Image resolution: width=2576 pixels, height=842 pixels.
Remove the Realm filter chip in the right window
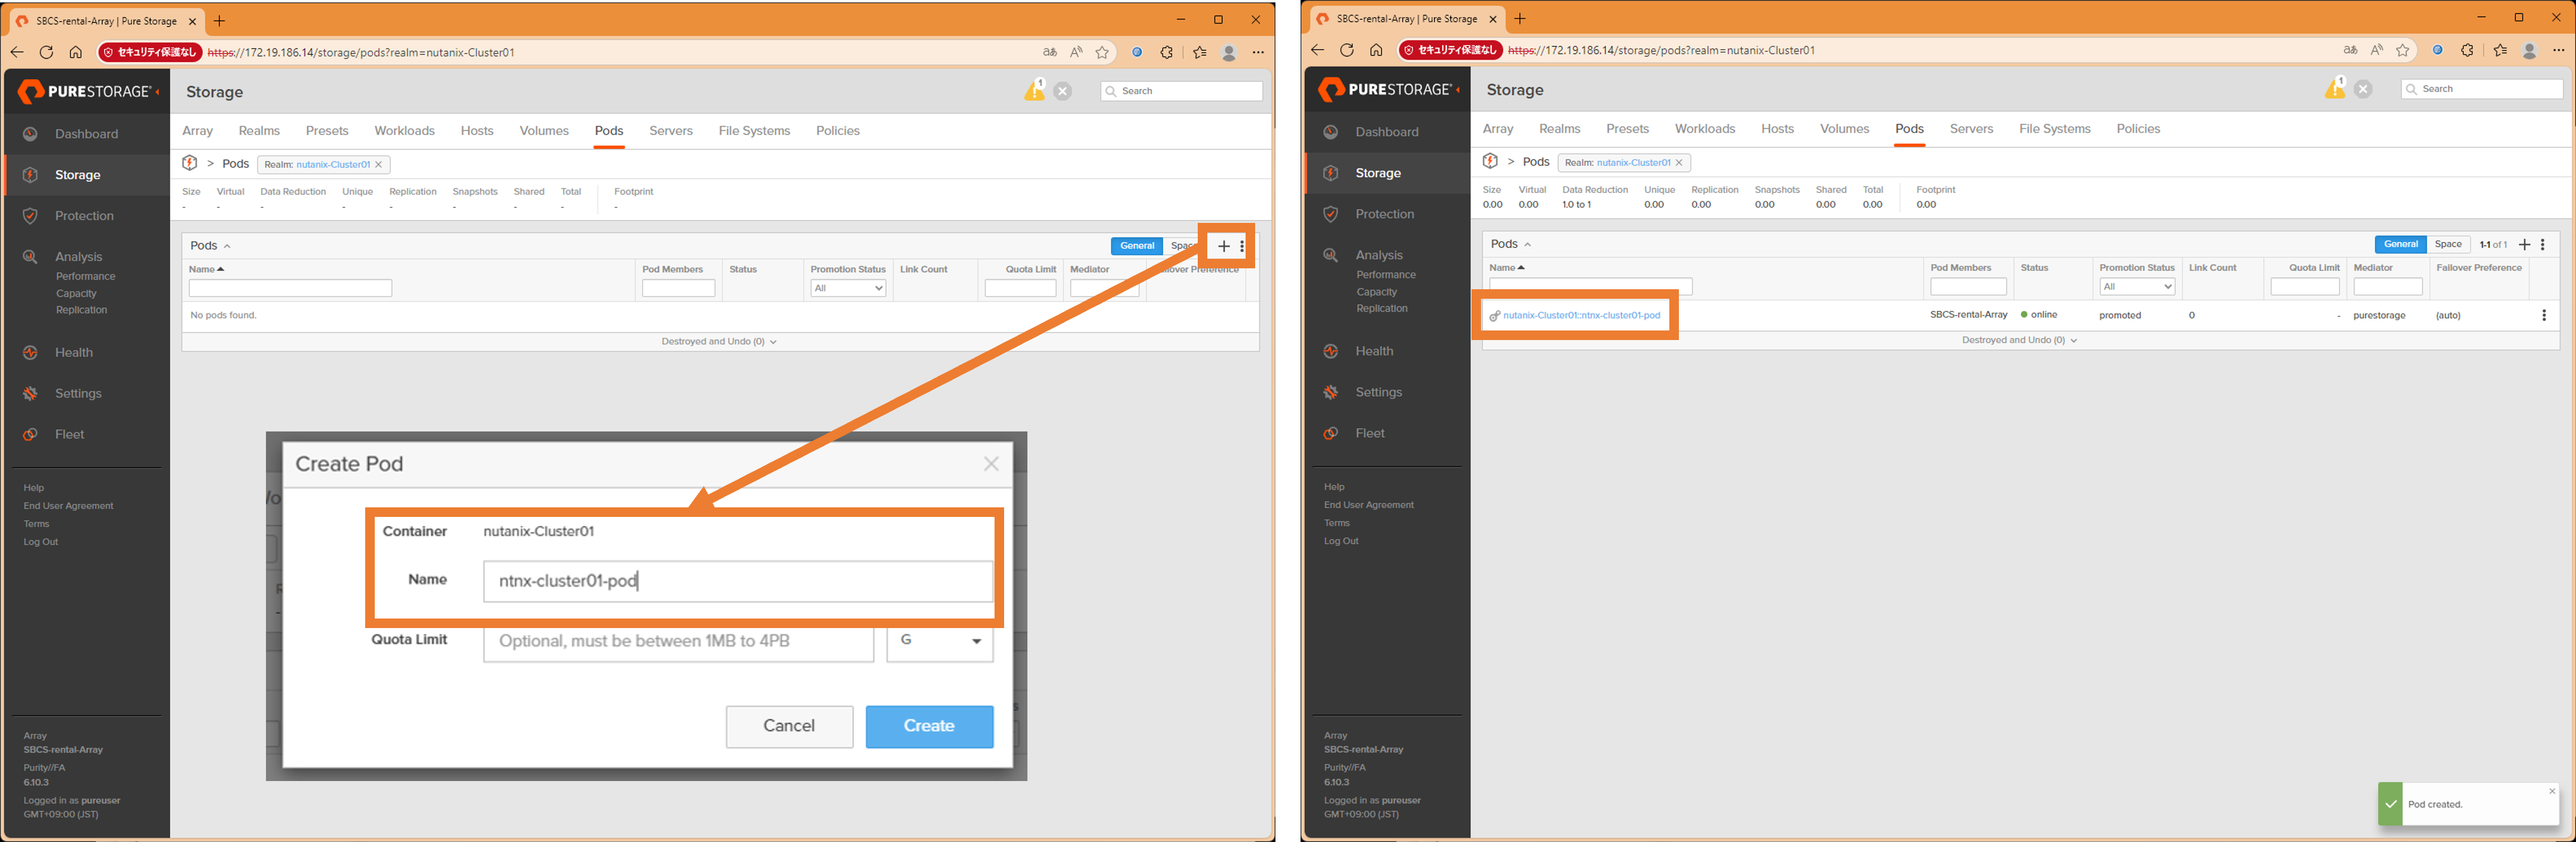(x=1679, y=162)
